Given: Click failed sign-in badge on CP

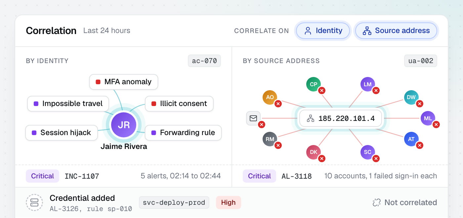Looking at the screenshot, I should pos(322,91).
